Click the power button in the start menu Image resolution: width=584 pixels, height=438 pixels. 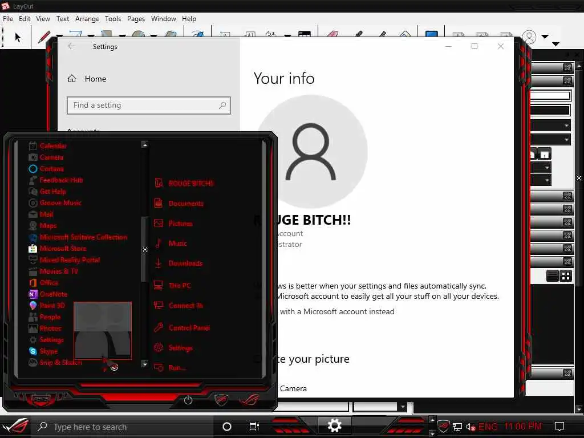coord(188,400)
